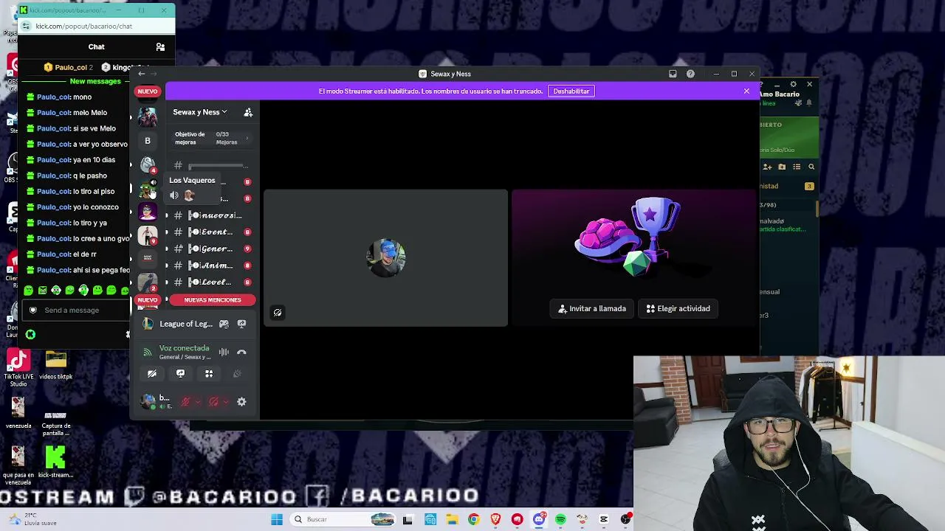The image size is (945, 531).
Task: Open the soundboard button in voice panel
Action: 237,374
